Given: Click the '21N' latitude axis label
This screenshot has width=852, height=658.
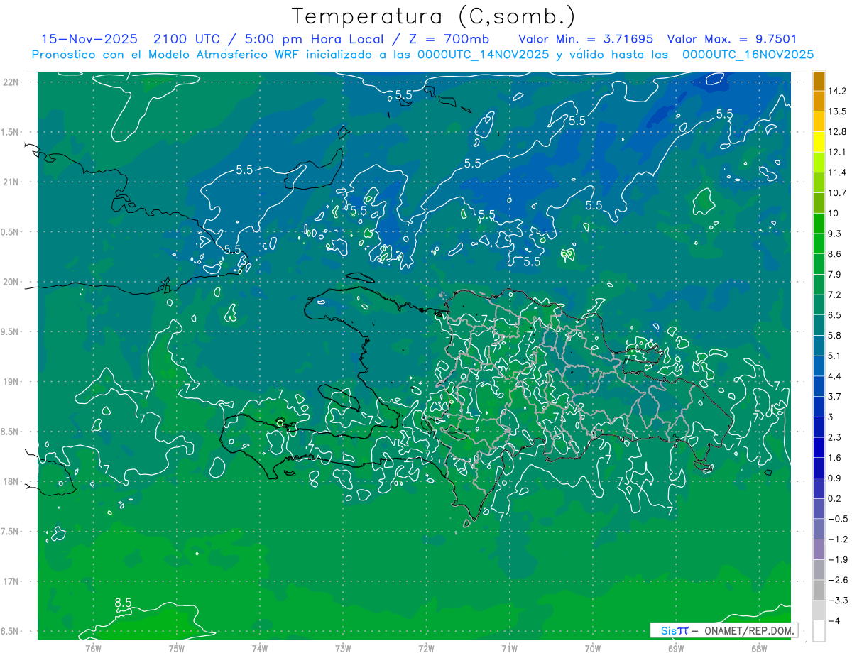Looking at the screenshot, I should (11, 182).
